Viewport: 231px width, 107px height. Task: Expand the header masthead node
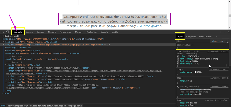click(5, 53)
